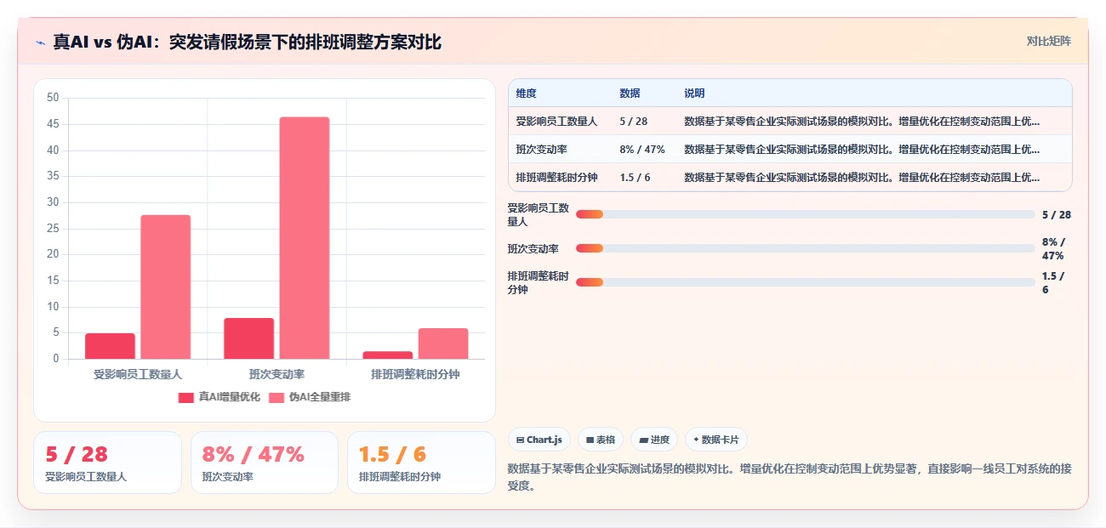Click table value 8% / 47%
The image size is (1106, 528).
coord(642,150)
